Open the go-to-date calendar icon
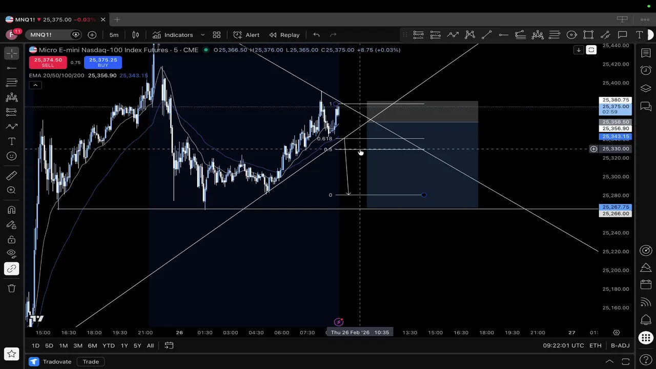The image size is (656, 369). tap(169, 345)
